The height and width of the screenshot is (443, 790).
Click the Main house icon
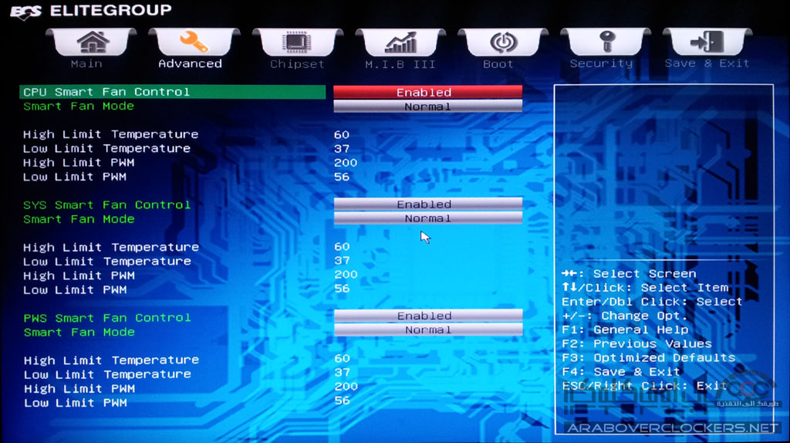(x=93, y=42)
